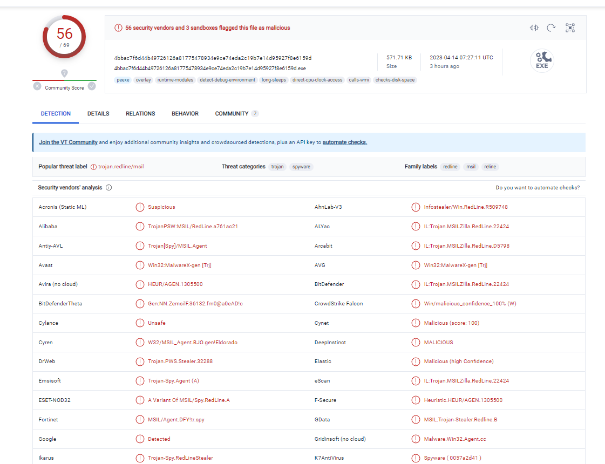The width and height of the screenshot is (605, 464).
Task: Click MSIL.Trojan-Stealer.Redline.B detection text
Action: point(461,420)
